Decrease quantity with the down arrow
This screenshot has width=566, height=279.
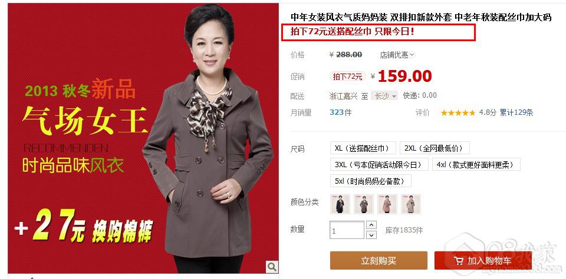[371, 235]
